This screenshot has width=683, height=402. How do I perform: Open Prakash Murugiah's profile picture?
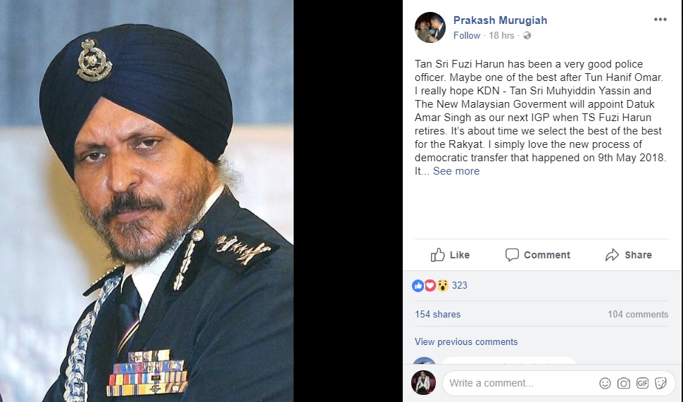(x=430, y=27)
